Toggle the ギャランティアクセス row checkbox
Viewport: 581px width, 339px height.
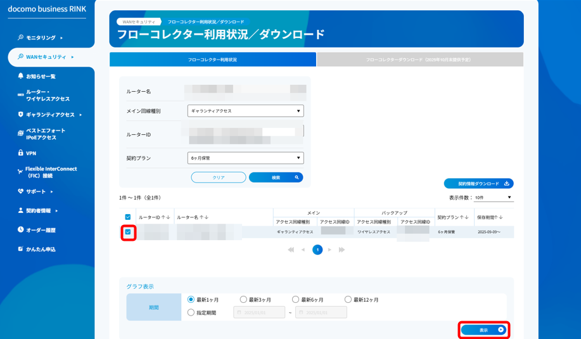[128, 232]
